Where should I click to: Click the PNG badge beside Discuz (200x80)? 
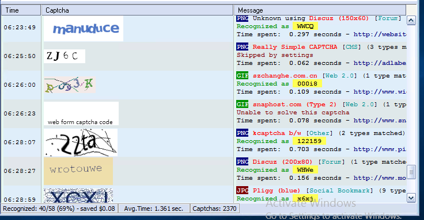(243, 162)
